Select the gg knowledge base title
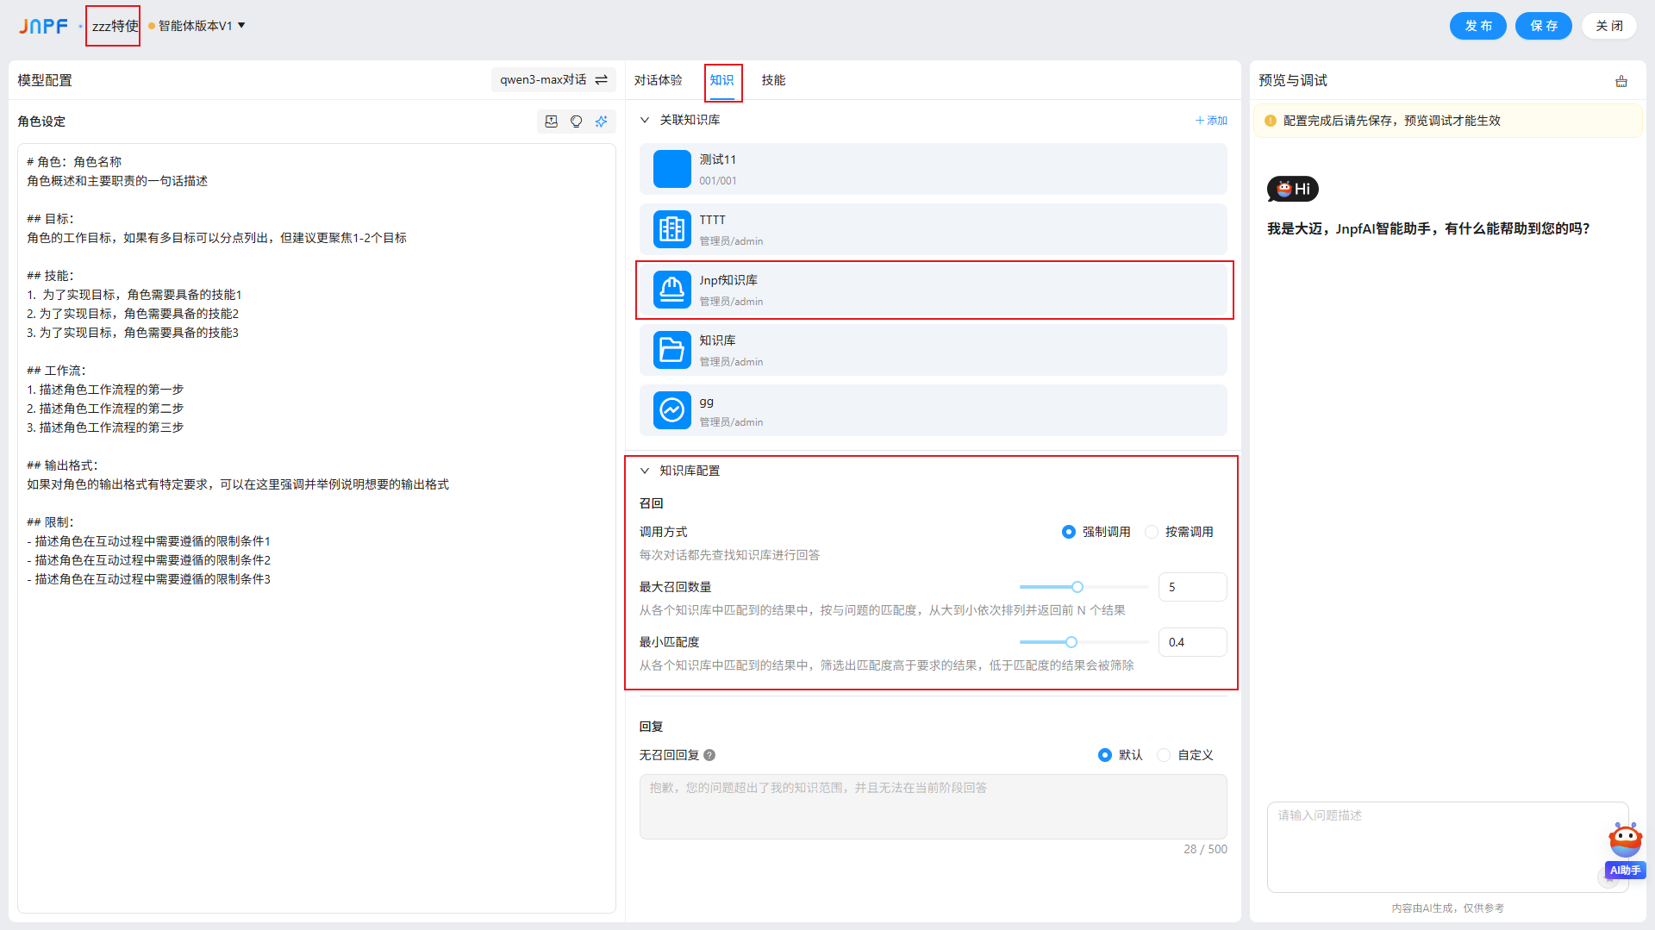The height and width of the screenshot is (930, 1655). pyautogui.click(x=707, y=402)
